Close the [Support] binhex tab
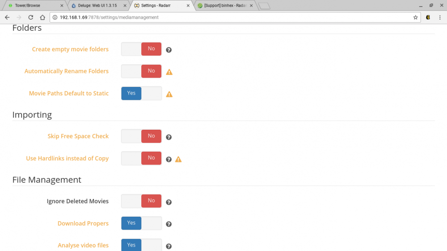447x251 pixels. coord(251,5)
